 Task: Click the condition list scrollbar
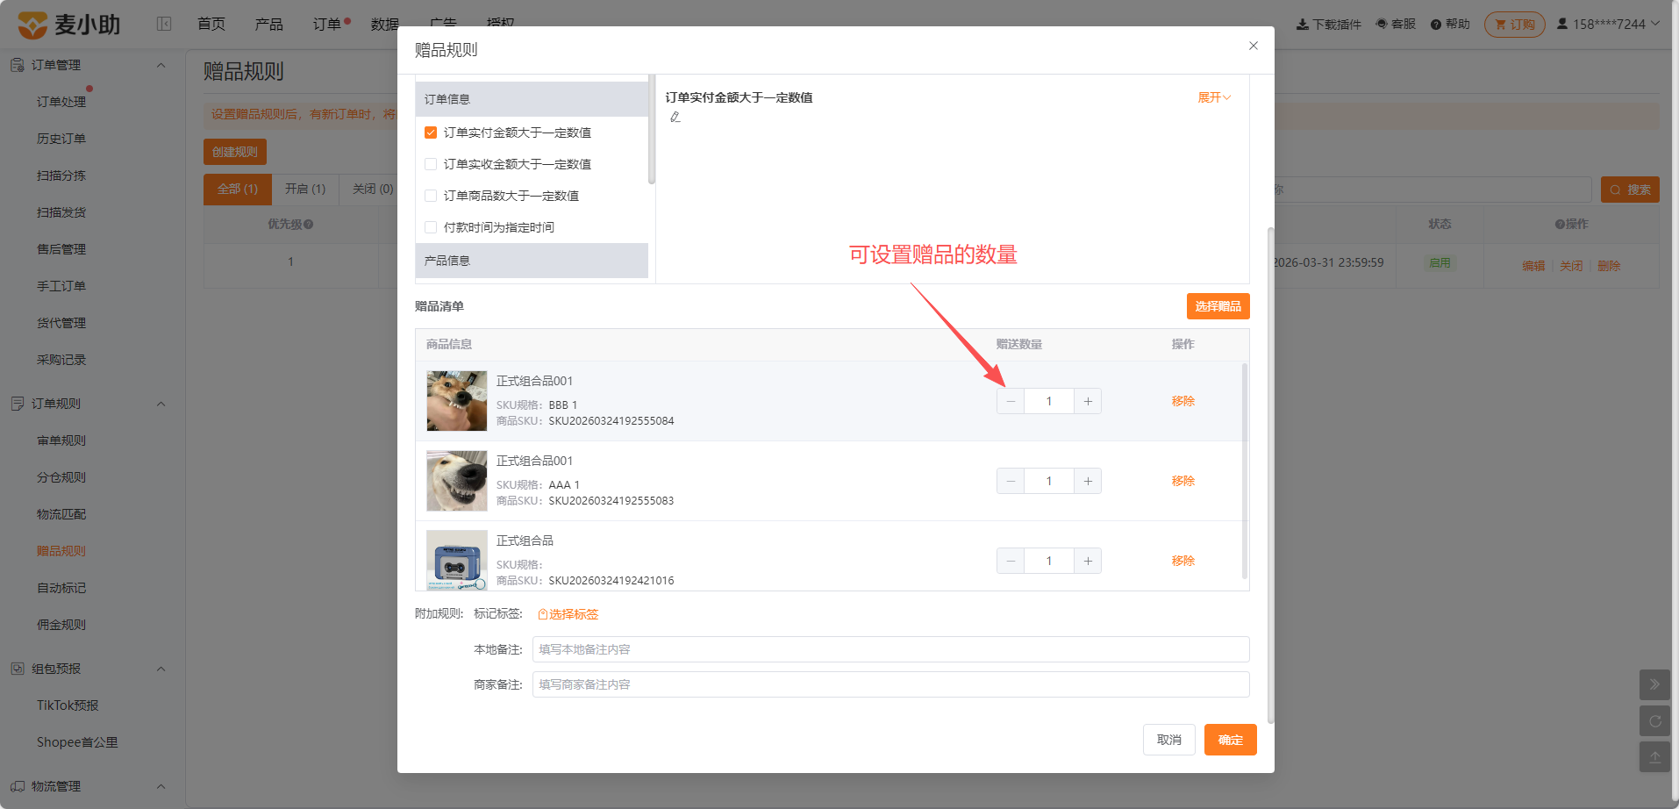pos(652,130)
